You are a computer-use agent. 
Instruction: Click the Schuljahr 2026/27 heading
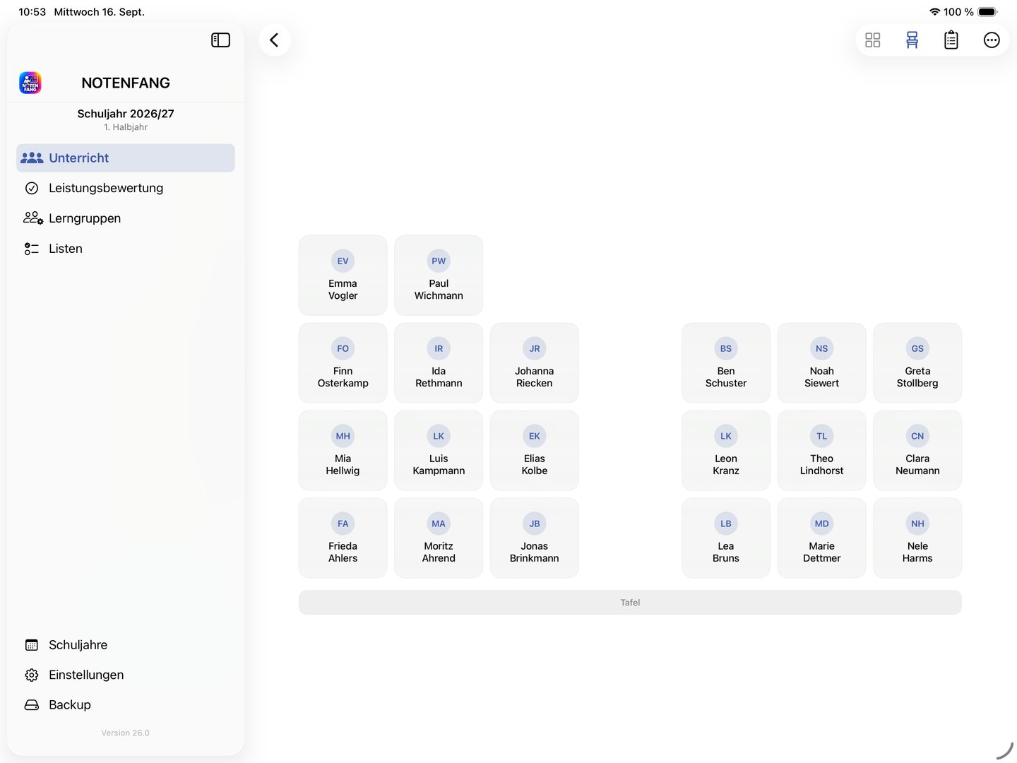coord(126,114)
